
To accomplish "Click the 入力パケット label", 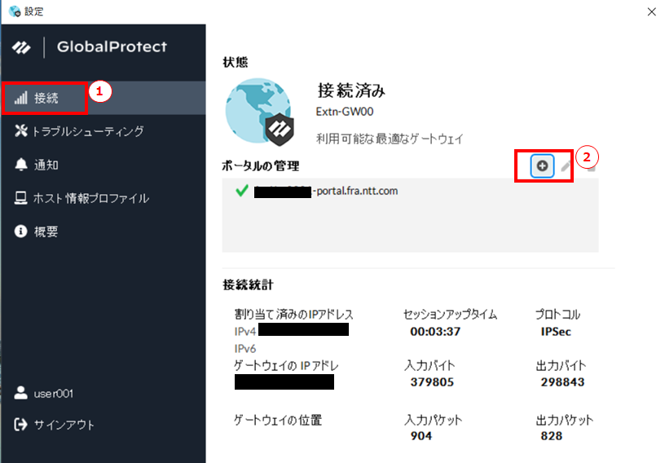I will [x=433, y=420].
